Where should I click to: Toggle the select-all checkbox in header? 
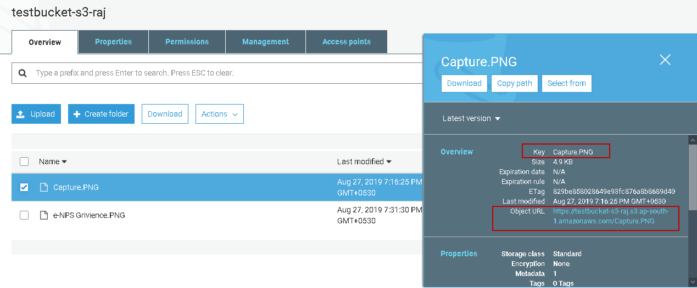click(24, 162)
